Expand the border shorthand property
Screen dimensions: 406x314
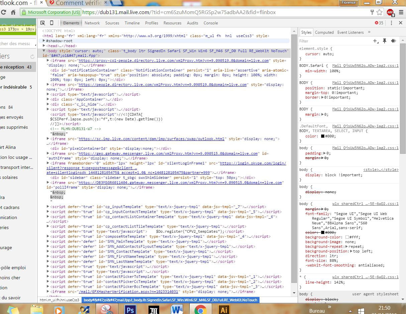(x=322, y=98)
